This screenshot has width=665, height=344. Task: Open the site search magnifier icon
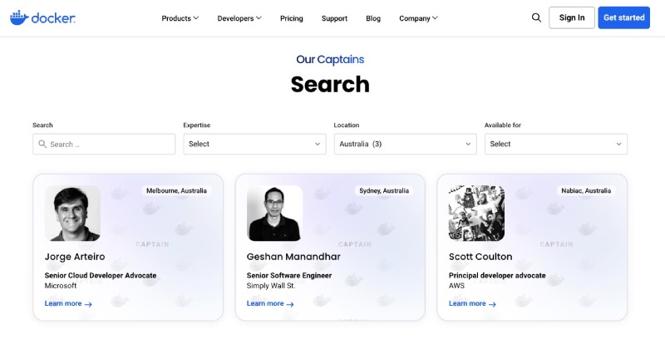point(536,17)
